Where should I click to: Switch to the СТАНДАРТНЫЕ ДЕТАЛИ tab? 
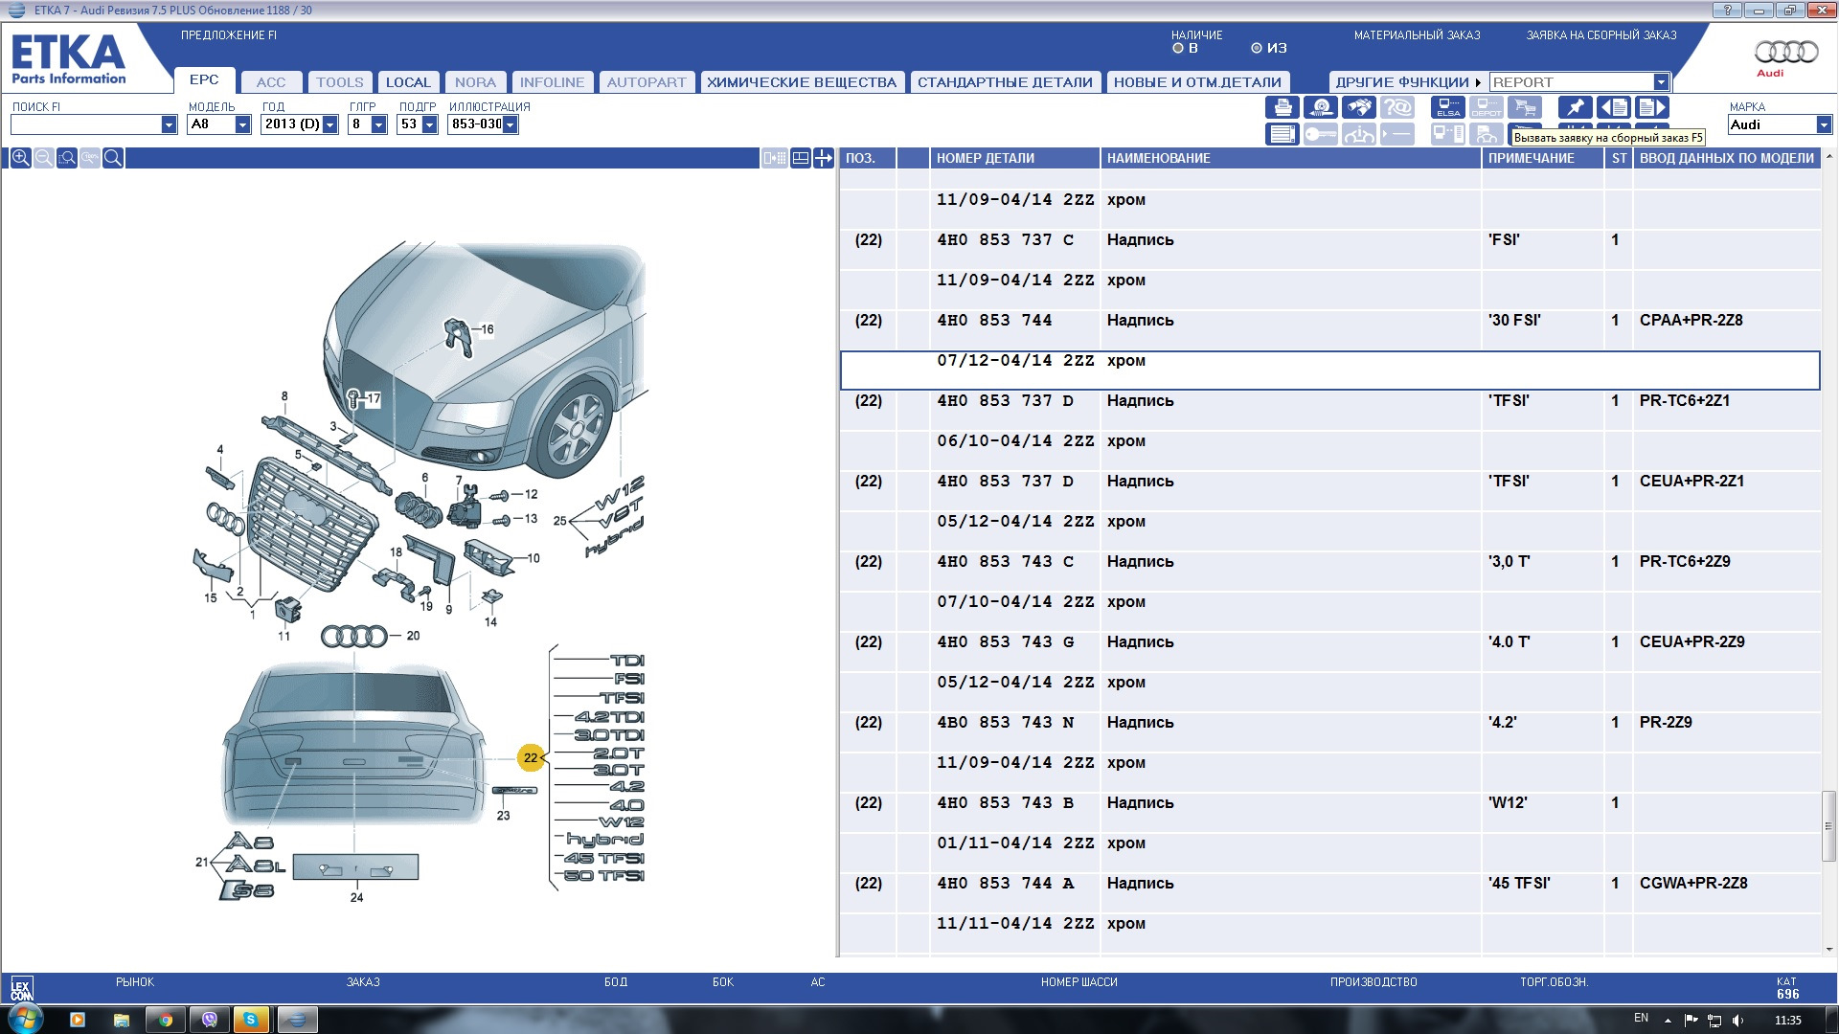point(1005,82)
